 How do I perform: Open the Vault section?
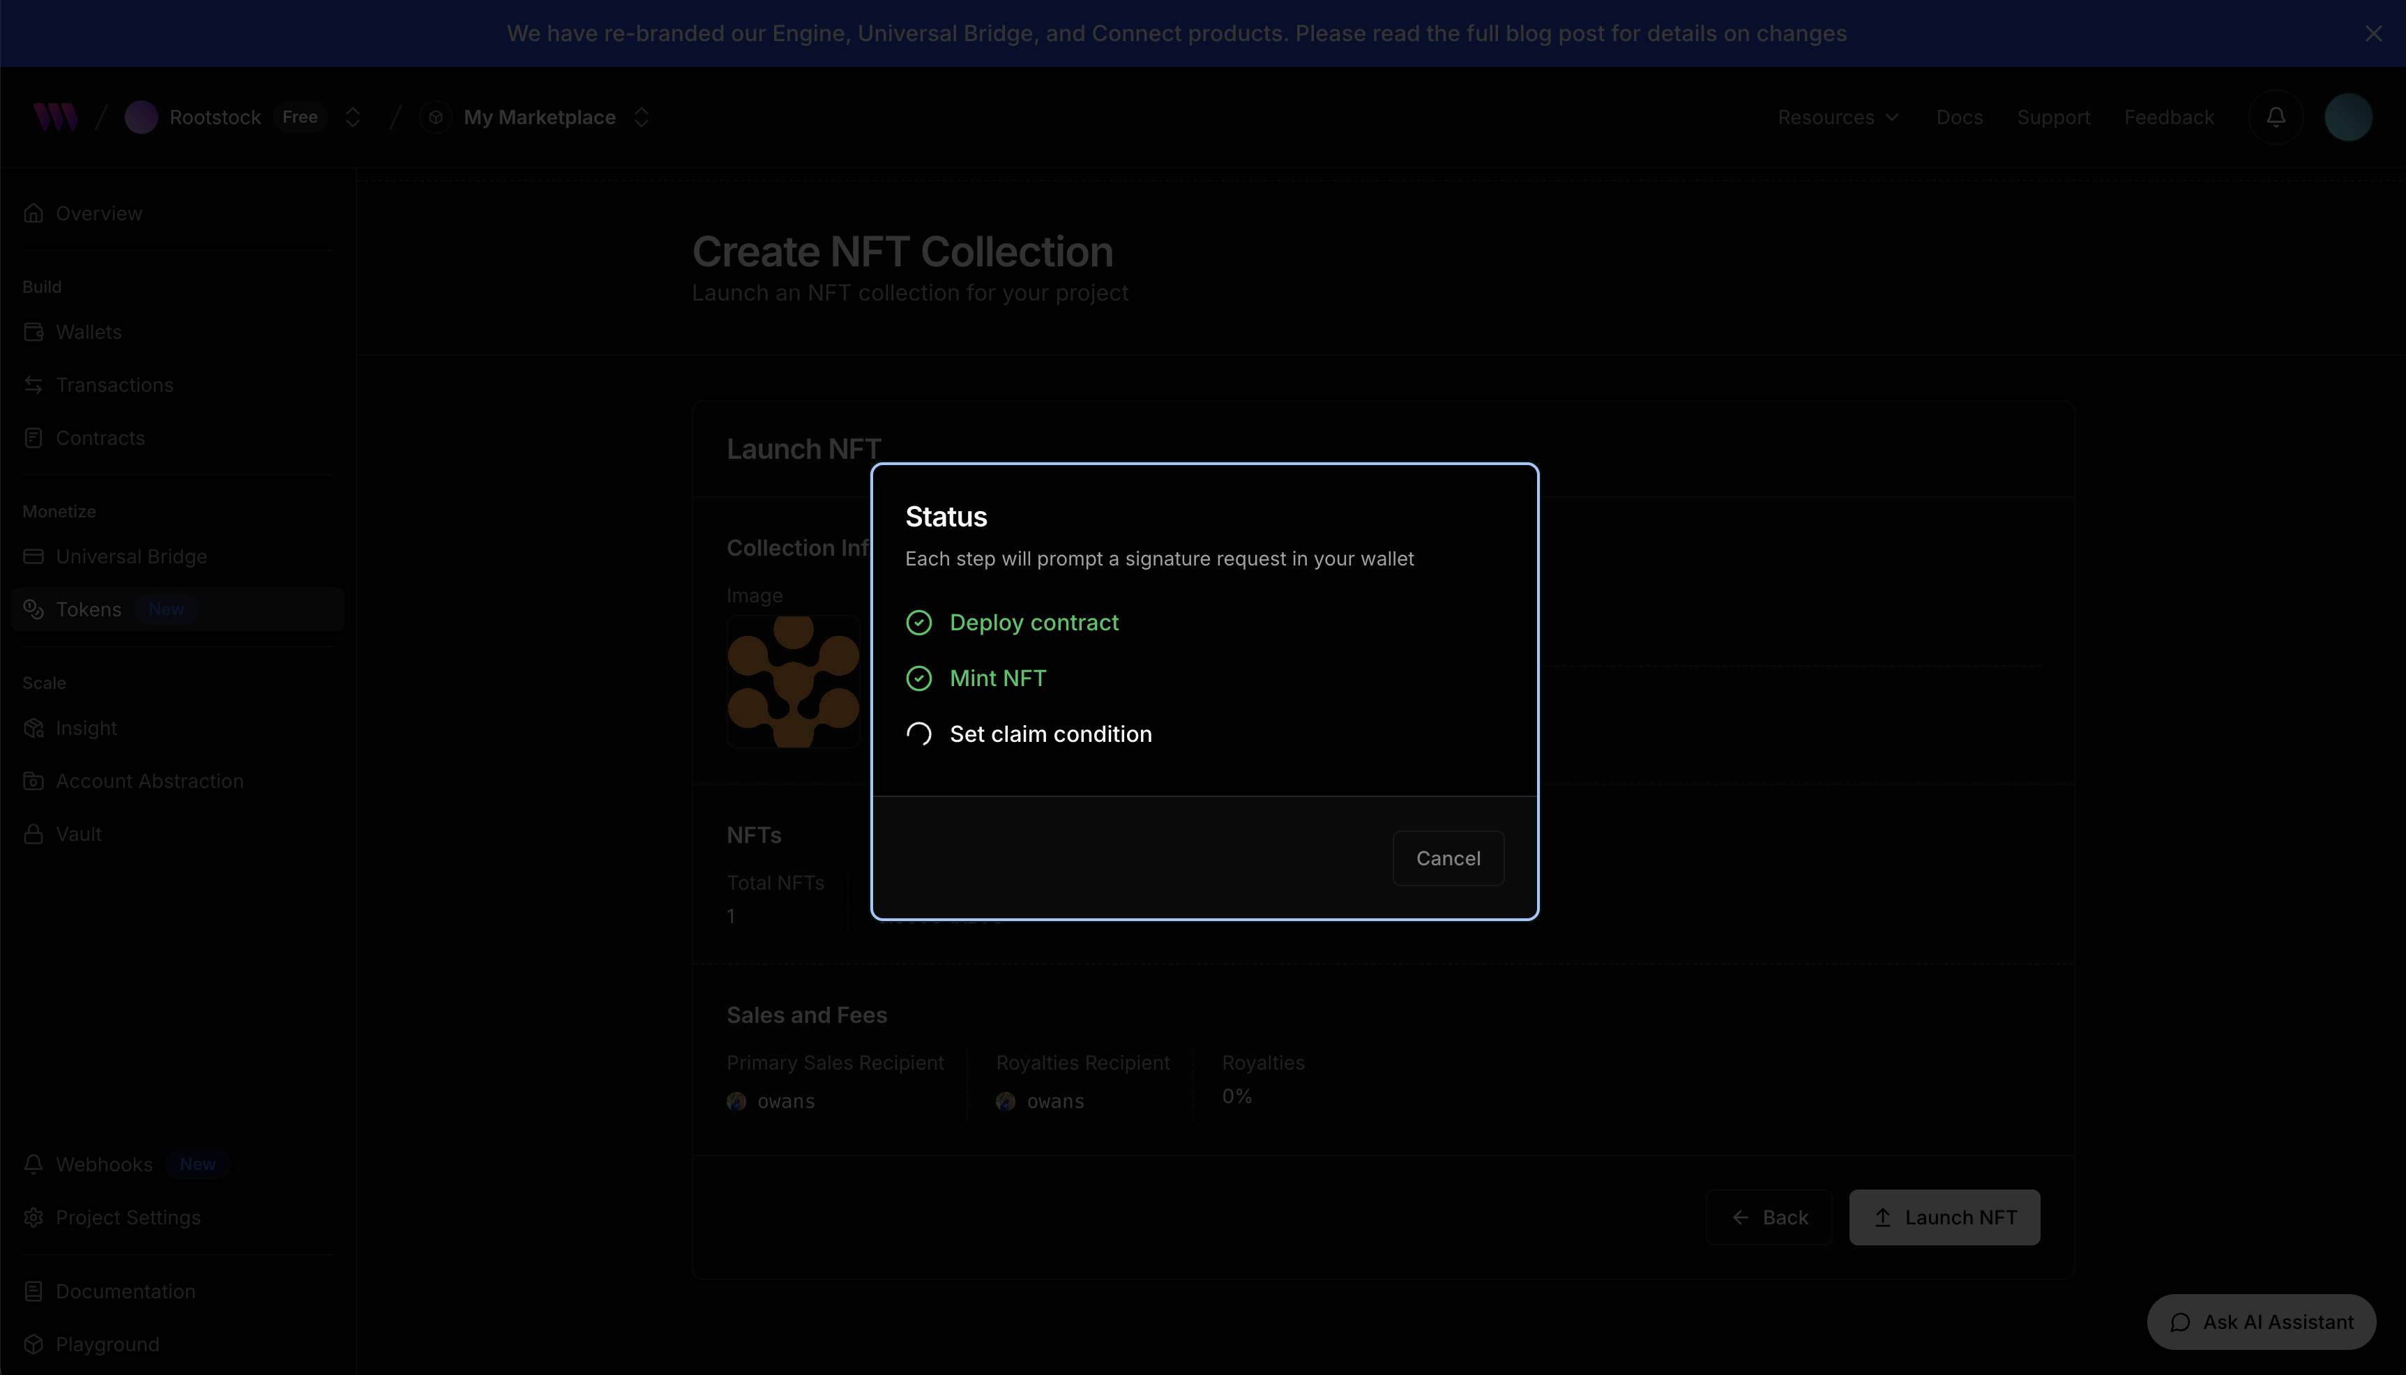(78, 833)
